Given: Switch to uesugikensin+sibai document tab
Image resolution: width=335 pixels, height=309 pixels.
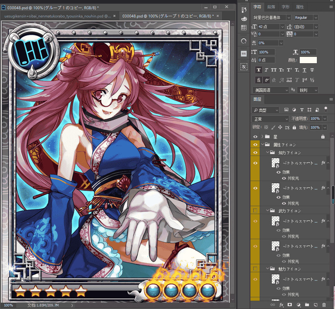Looking at the screenshot, I should tap(58, 16).
